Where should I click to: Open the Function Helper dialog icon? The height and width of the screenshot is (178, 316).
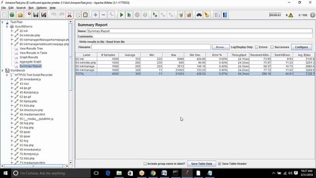coord(217,15)
